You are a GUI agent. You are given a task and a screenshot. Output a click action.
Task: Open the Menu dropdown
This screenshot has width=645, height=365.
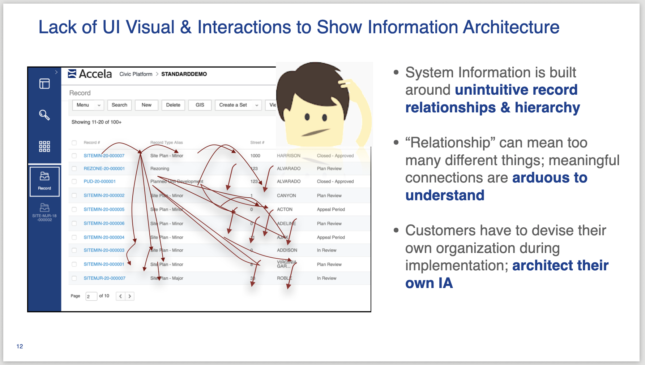88,105
